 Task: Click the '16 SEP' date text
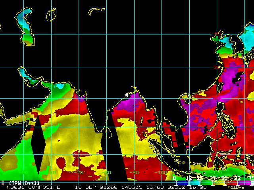click(86, 187)
